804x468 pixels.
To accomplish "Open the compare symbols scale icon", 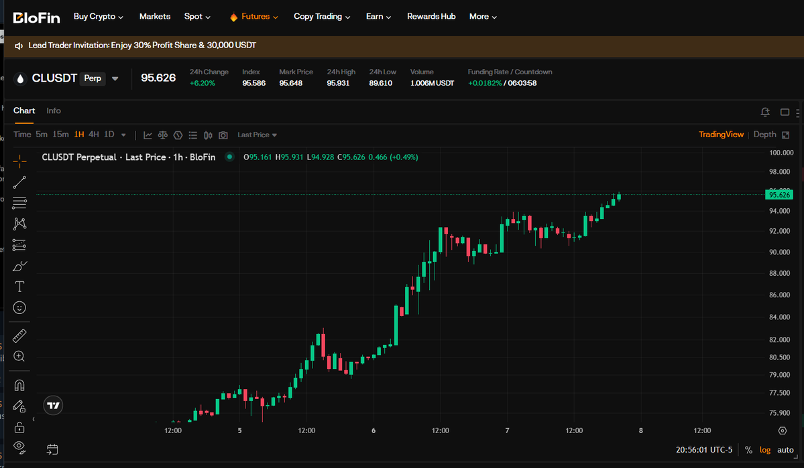I will point(162,135).
